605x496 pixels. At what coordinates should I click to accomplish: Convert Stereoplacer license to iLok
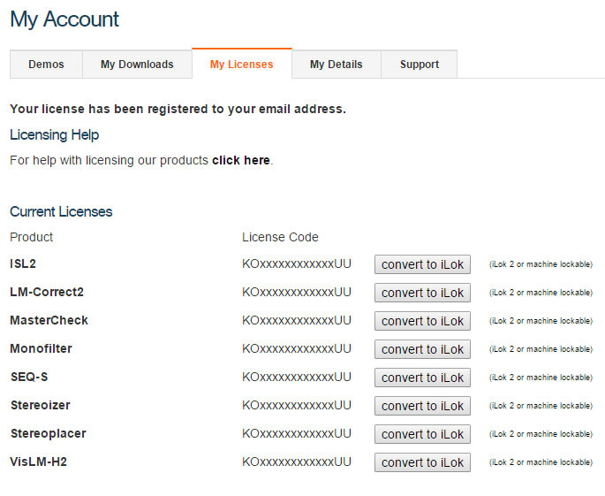pyautogui.click(x=422, y=434)
